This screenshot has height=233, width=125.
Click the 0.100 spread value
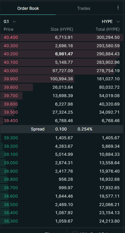click(x=61, y=129)
